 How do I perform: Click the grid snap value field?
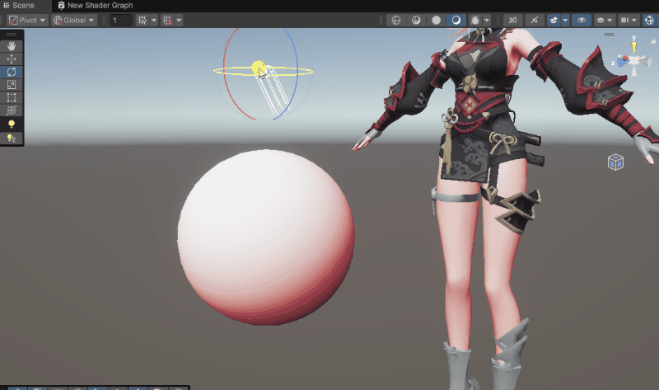[121, 20]
